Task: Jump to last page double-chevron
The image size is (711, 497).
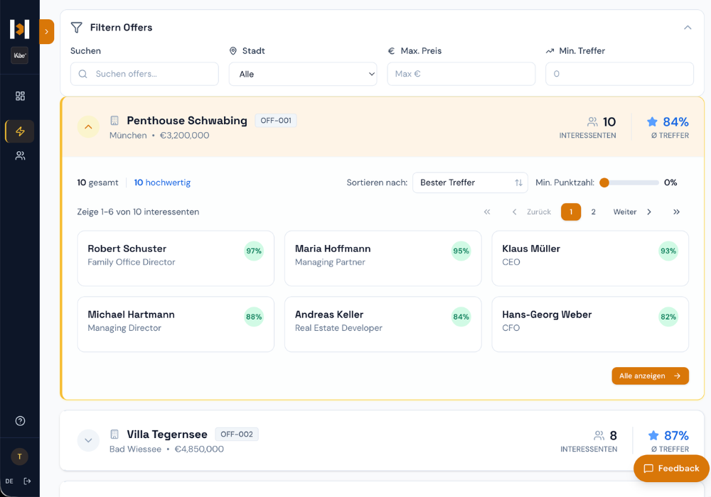Action: tap(676, 212)
